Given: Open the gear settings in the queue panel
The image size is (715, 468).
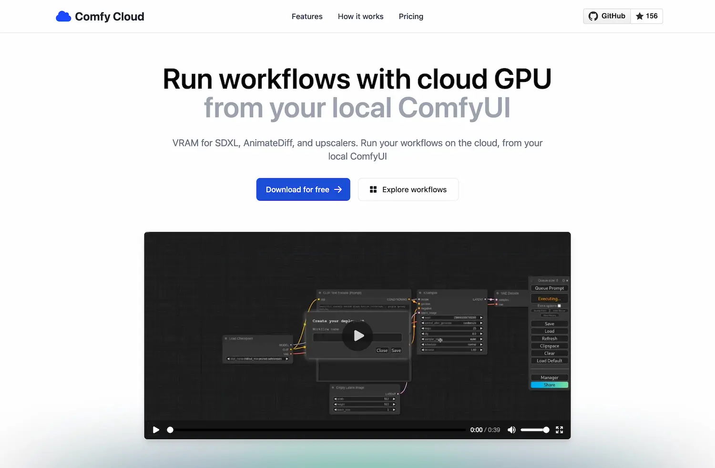Looking at the screenshot, I should point(563,281).
